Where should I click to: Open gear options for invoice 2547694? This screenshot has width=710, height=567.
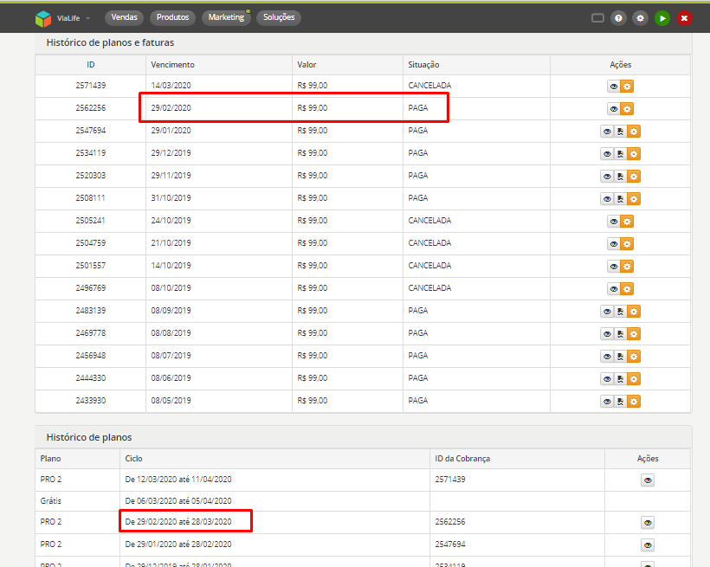click(x=634, y=132)
